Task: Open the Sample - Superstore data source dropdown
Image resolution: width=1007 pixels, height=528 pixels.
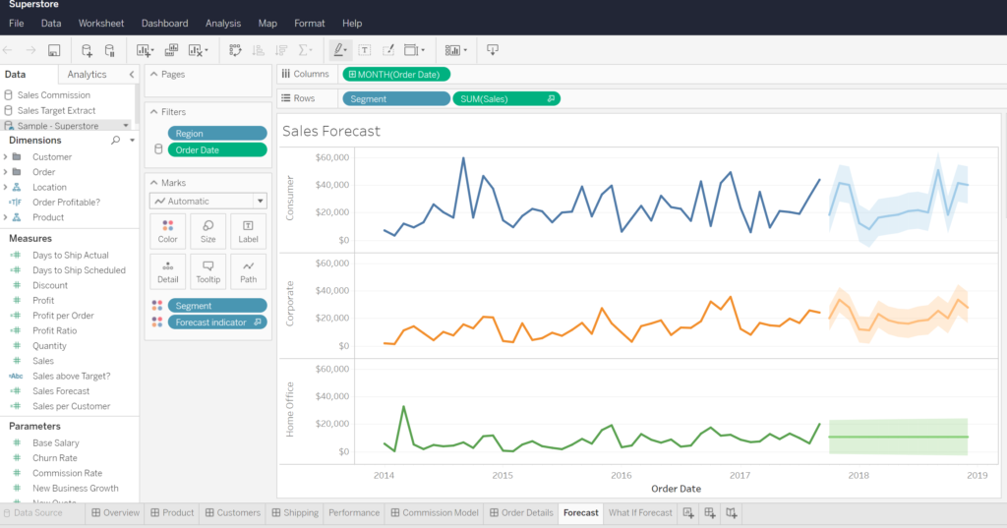Action: coord(125,126)
